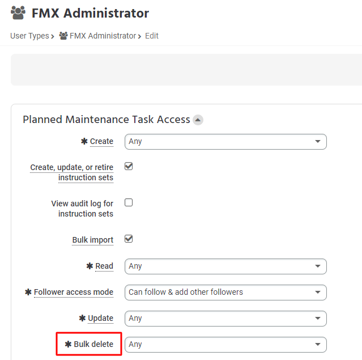
Task: Click the asterisk icon beside Read label
Action: coord(90,266)
